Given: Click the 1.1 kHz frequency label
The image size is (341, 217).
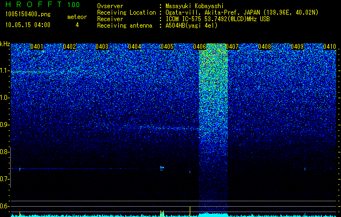Looking at the screenshot, I should 4,71.
